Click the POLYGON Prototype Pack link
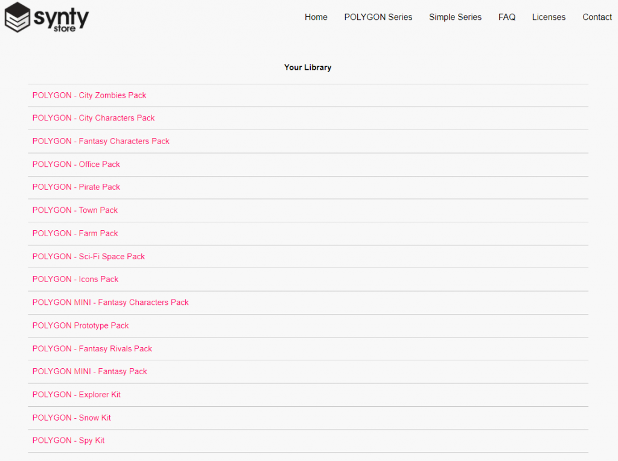The height and width of the screenshot is (461, 618). tap(80, 325)
